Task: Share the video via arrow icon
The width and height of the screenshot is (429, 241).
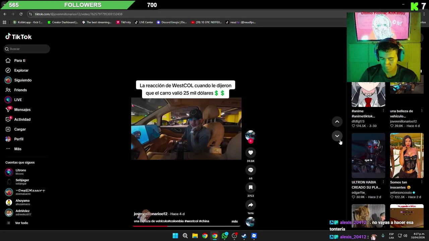Action: [x=250, y=205]
